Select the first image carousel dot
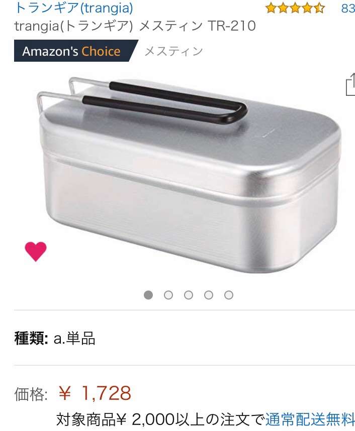 [x=148, y=295]
